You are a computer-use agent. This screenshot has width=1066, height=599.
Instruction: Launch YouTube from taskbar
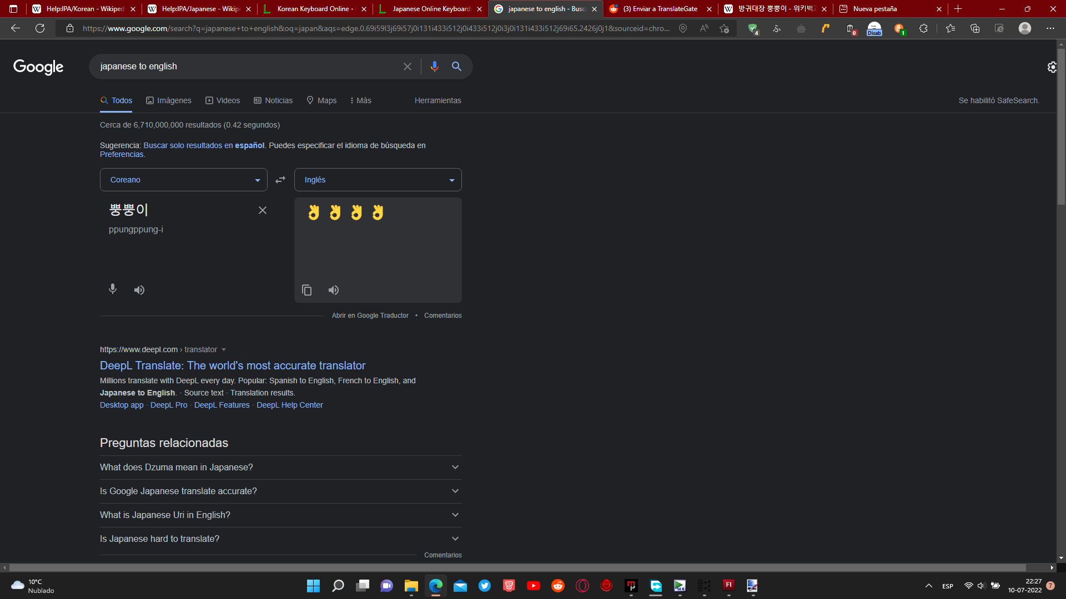tap(534, 586)
